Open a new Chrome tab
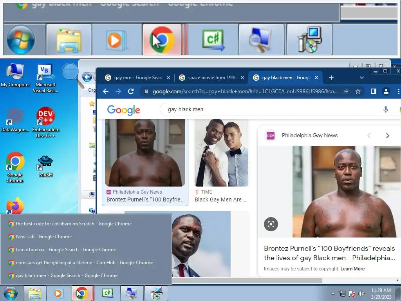Screen dimensions: 401x301 point(331,78)
